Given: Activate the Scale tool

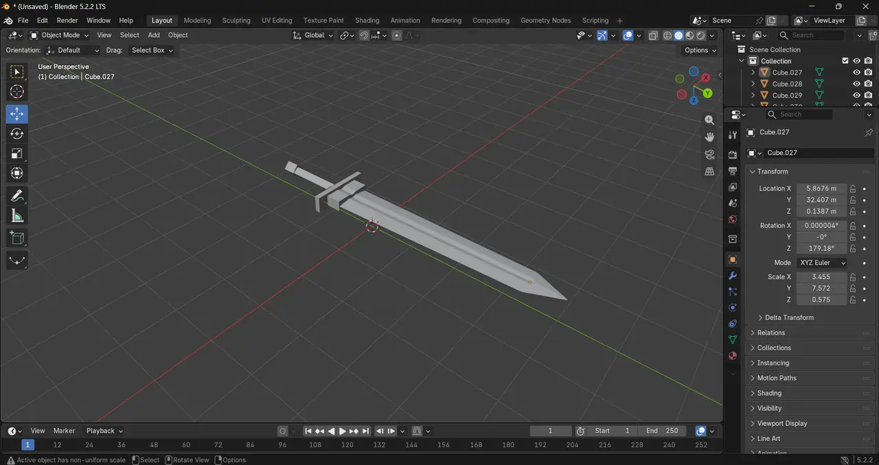Looking at the screenshot, I should (17, 154).
